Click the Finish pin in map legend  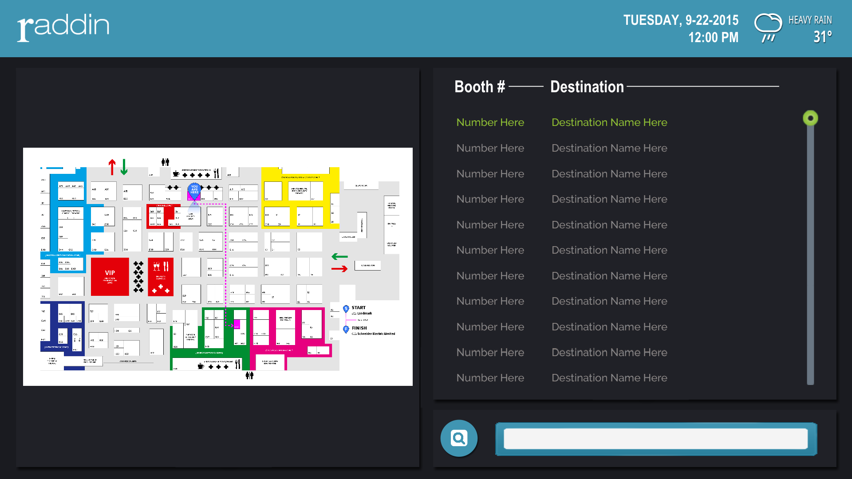[346, 329]
